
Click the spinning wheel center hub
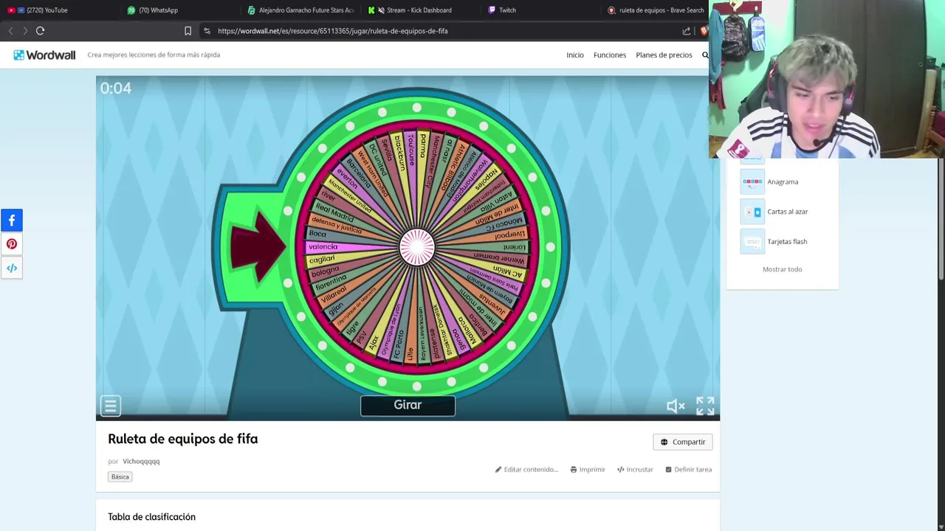(417, 247)
